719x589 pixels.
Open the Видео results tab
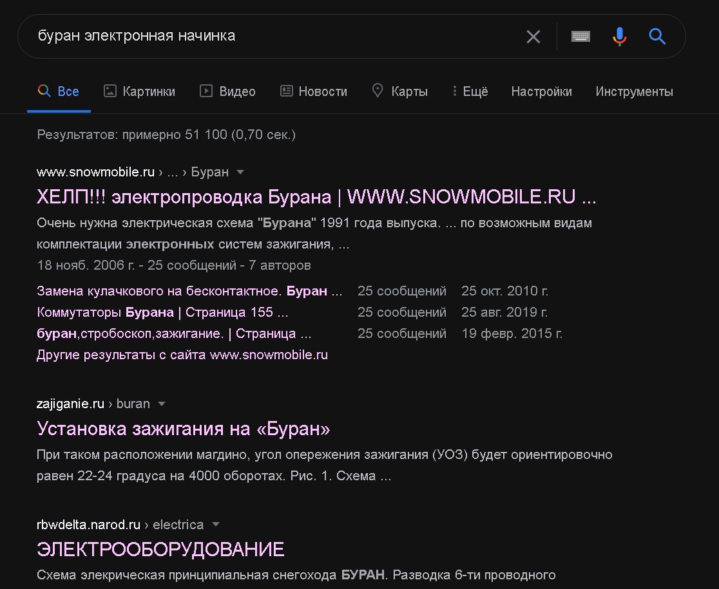tap(227, 91)
